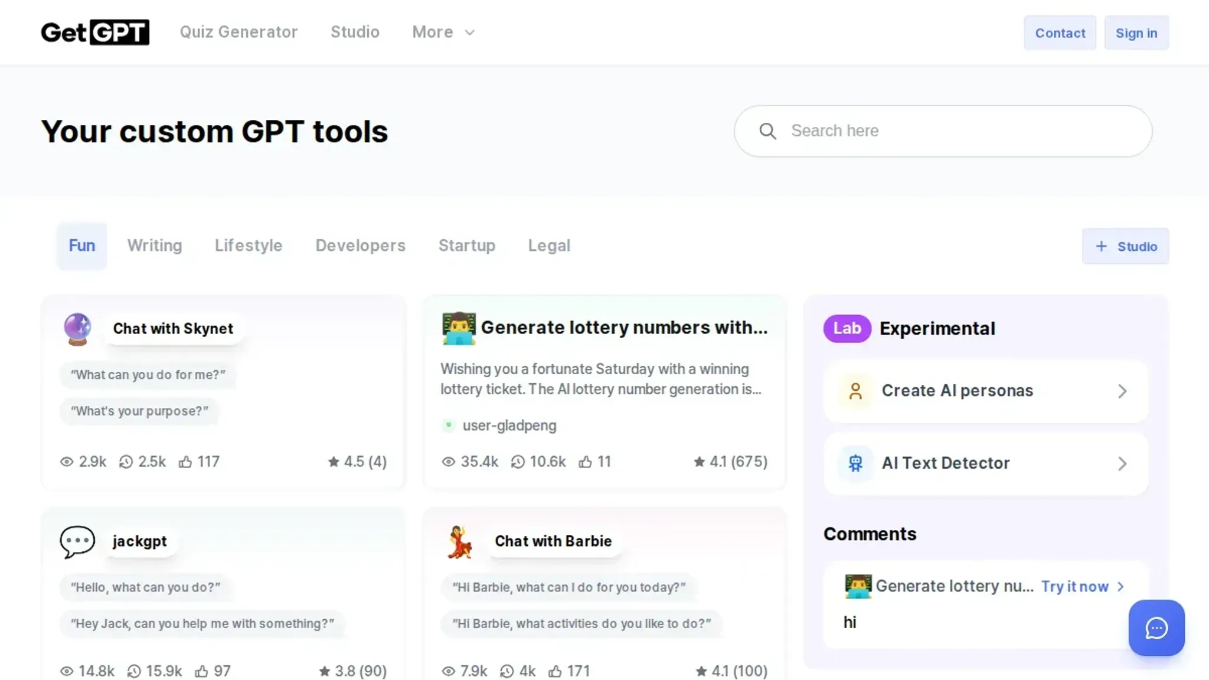The width and height of the screenshot is (1209, 680).
Task: Click the Try it now arrow
Action: (1120, 587)
